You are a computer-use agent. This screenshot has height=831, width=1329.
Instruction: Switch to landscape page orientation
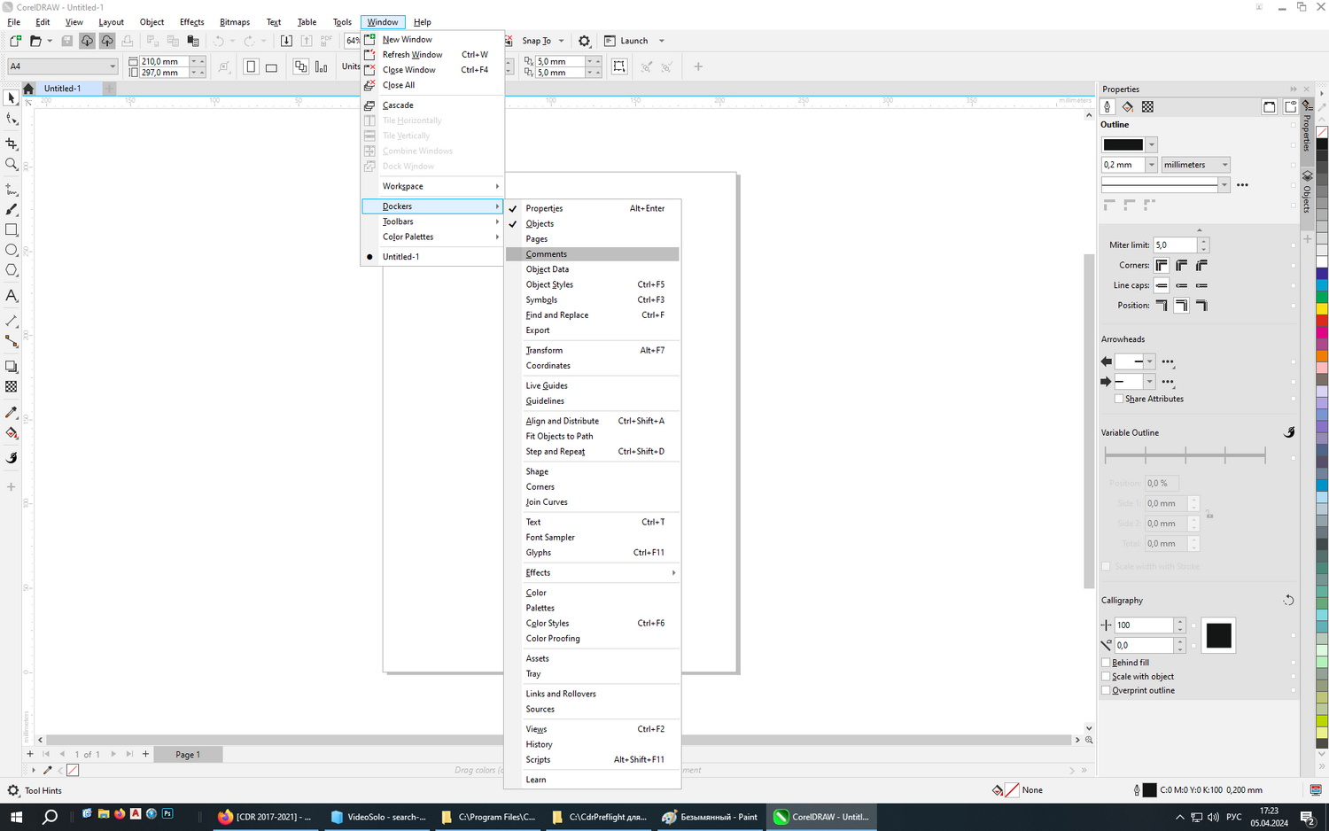pos(271,66)
